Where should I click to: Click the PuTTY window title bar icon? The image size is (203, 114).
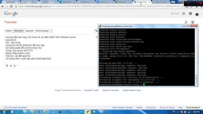point(100,26)
